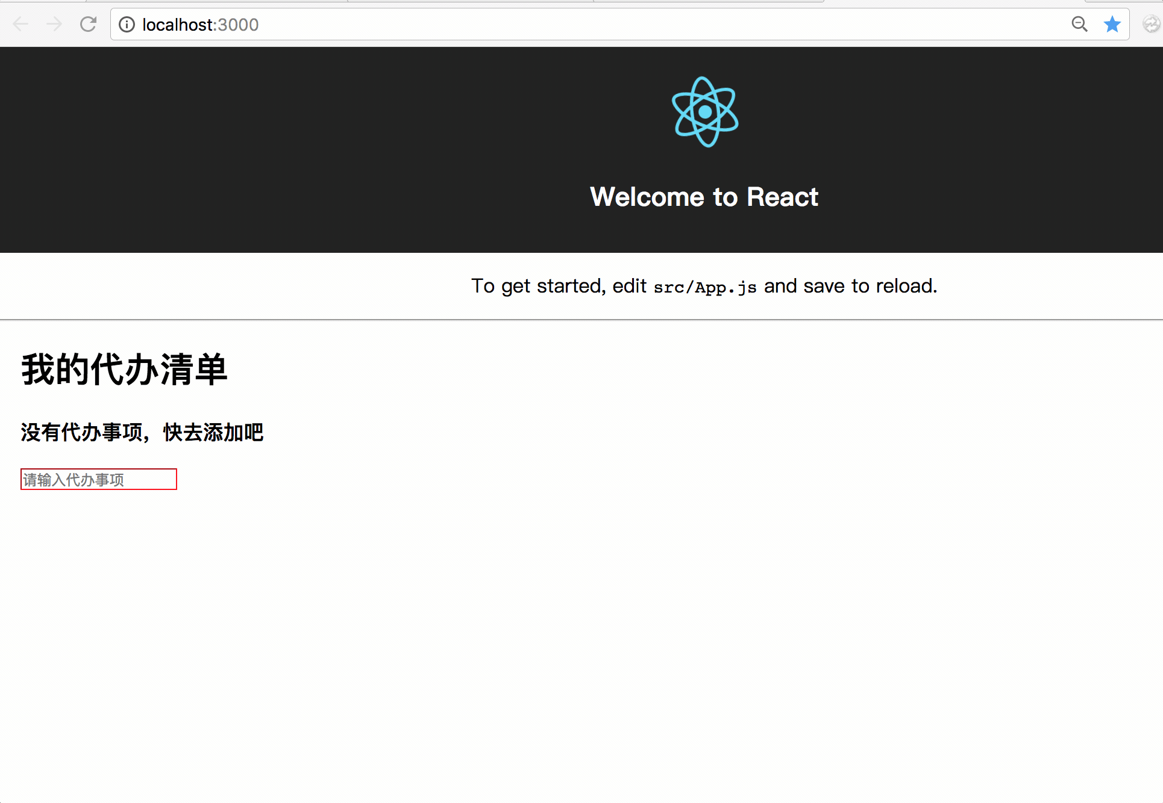Focus the 请输入代办事项 input field
Viewport: 1163px width, 803px height.
[x=99, y=479]
